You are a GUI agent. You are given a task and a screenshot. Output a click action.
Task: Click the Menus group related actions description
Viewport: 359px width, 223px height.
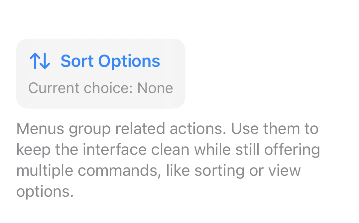click(168, 160)
